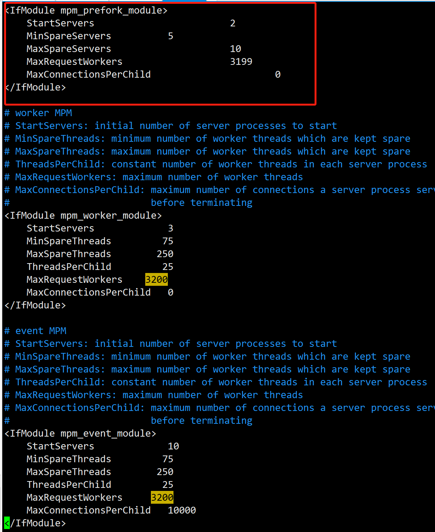Click event MinSpareThreads value 75
This screenshot has width=435, height=532.
168,459
